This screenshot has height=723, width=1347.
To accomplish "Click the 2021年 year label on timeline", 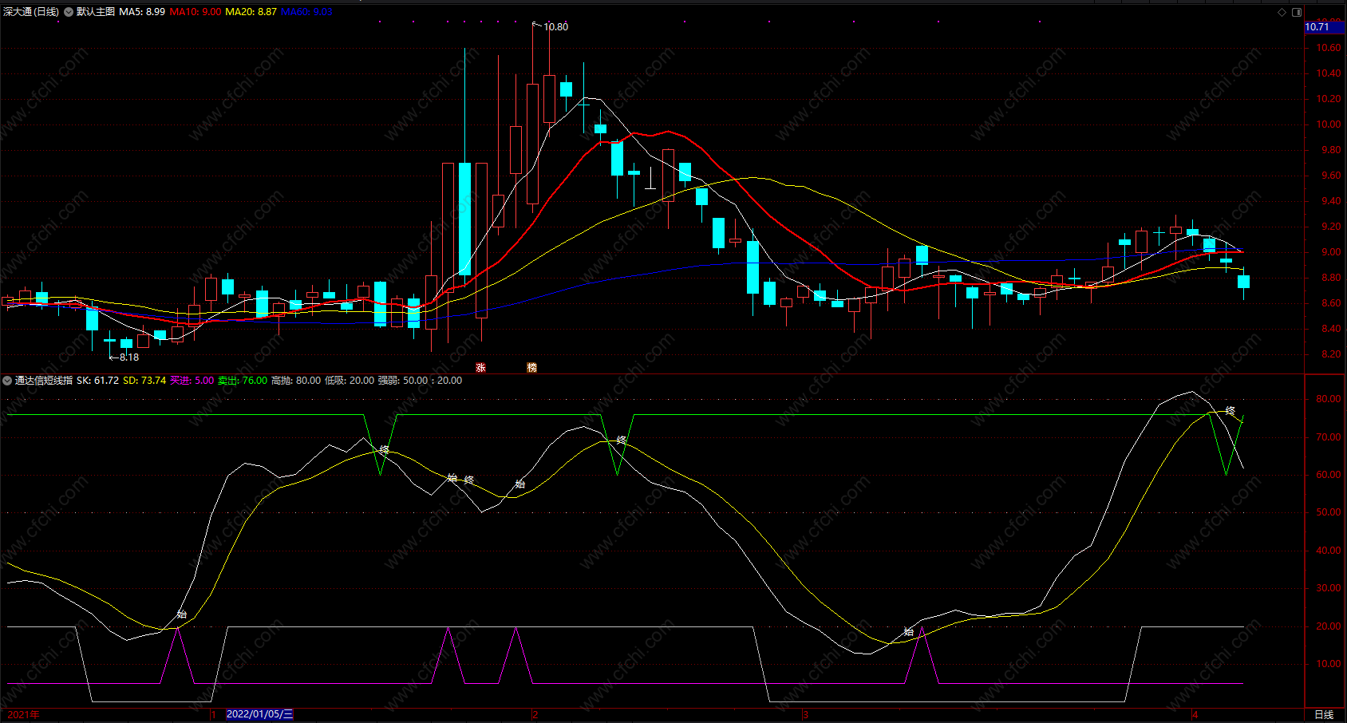I will 23,714.
